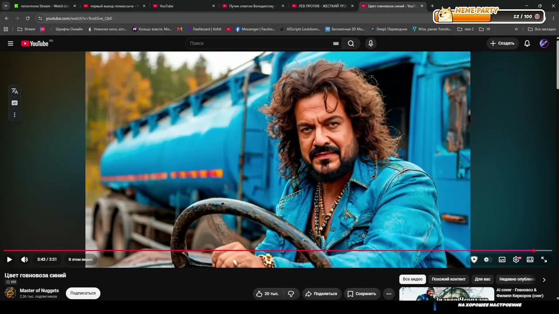Open more actions ellipsis under the video

(389, 294)
